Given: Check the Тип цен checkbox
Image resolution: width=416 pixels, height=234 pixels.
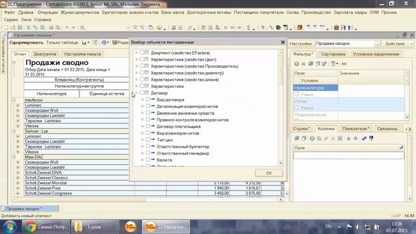Looking at the screenshot, I should coord(148,140).
